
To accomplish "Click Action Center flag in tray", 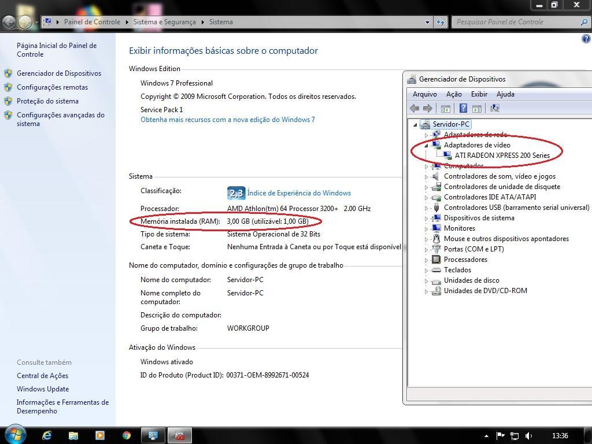I will click(500, 436).
